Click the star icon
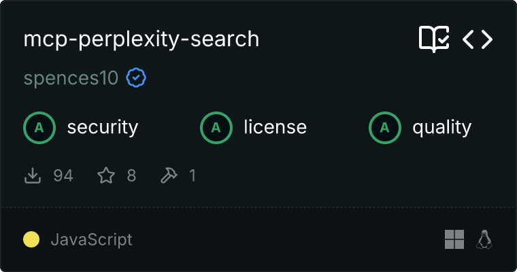The height and width of the screenshot is (272, 517). click(106, 175)
